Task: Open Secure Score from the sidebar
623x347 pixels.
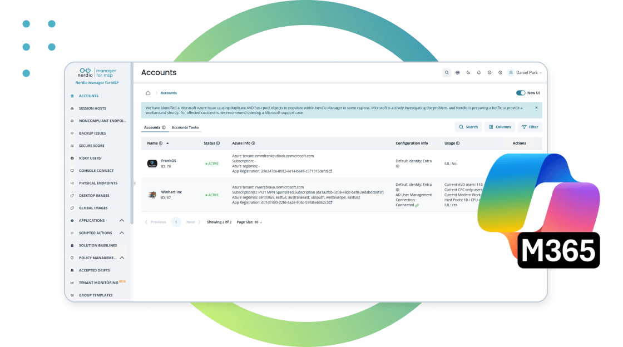Action: (92, 146)
